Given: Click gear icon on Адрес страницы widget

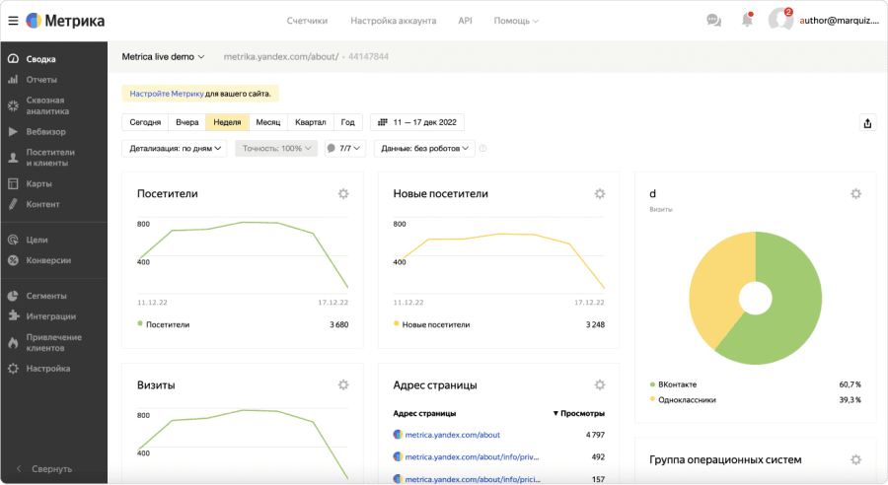Looking at the screenshot, I should coord(599,384).
